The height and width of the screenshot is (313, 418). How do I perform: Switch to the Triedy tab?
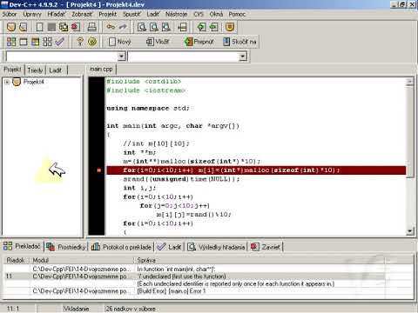pyautogui.click(x=35, y=70)
